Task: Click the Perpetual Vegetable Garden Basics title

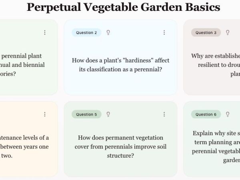Action: (123, 7)
